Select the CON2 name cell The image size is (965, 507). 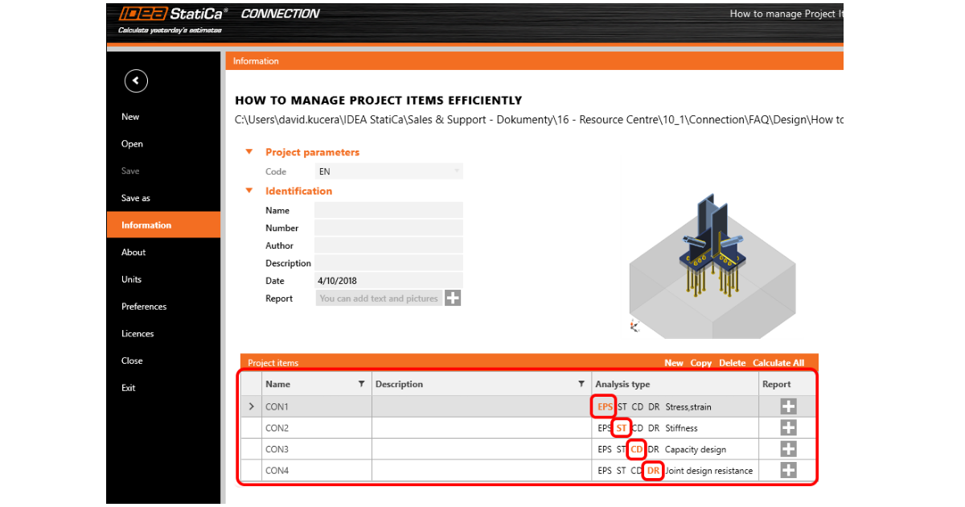pos(316,428)
